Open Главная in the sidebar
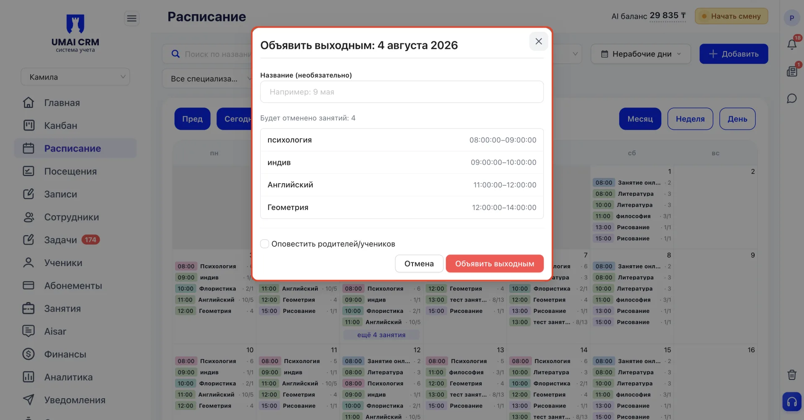The width and height of the screenshot is (804, 420). (62, 102)
